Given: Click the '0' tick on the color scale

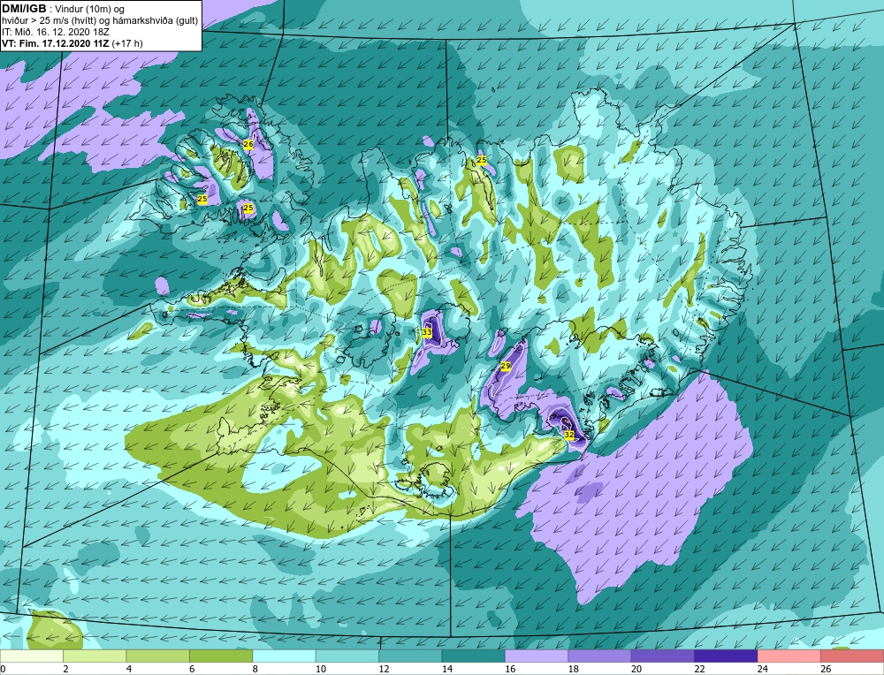Looking at the screenshot, I should [x=3, y=669].
